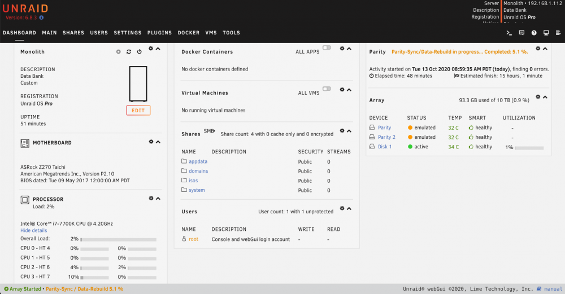Open settings gear for Processor section
Viewport: 565px width, 294px height.
(x=151, y=198)
